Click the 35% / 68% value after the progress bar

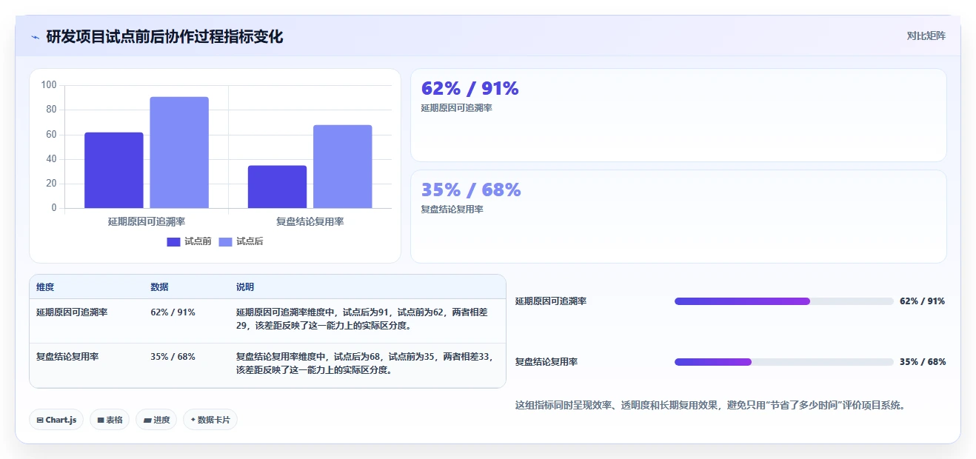coord(922,362)
